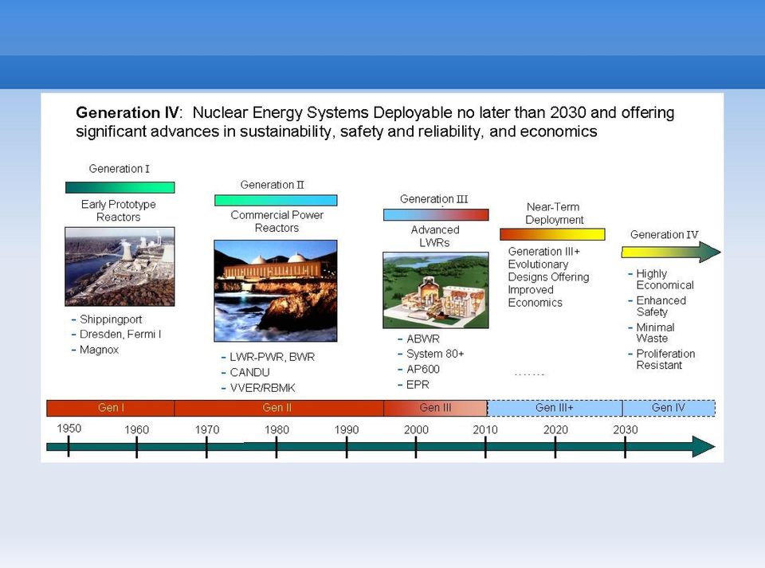The image size is (765, 568).
Task: Click the Gen IV dashed timeline segment
Action: (669, 408)
